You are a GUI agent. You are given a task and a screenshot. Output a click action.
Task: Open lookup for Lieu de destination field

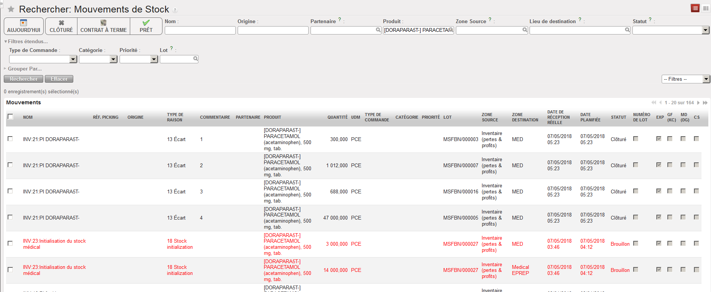(627, 30)
